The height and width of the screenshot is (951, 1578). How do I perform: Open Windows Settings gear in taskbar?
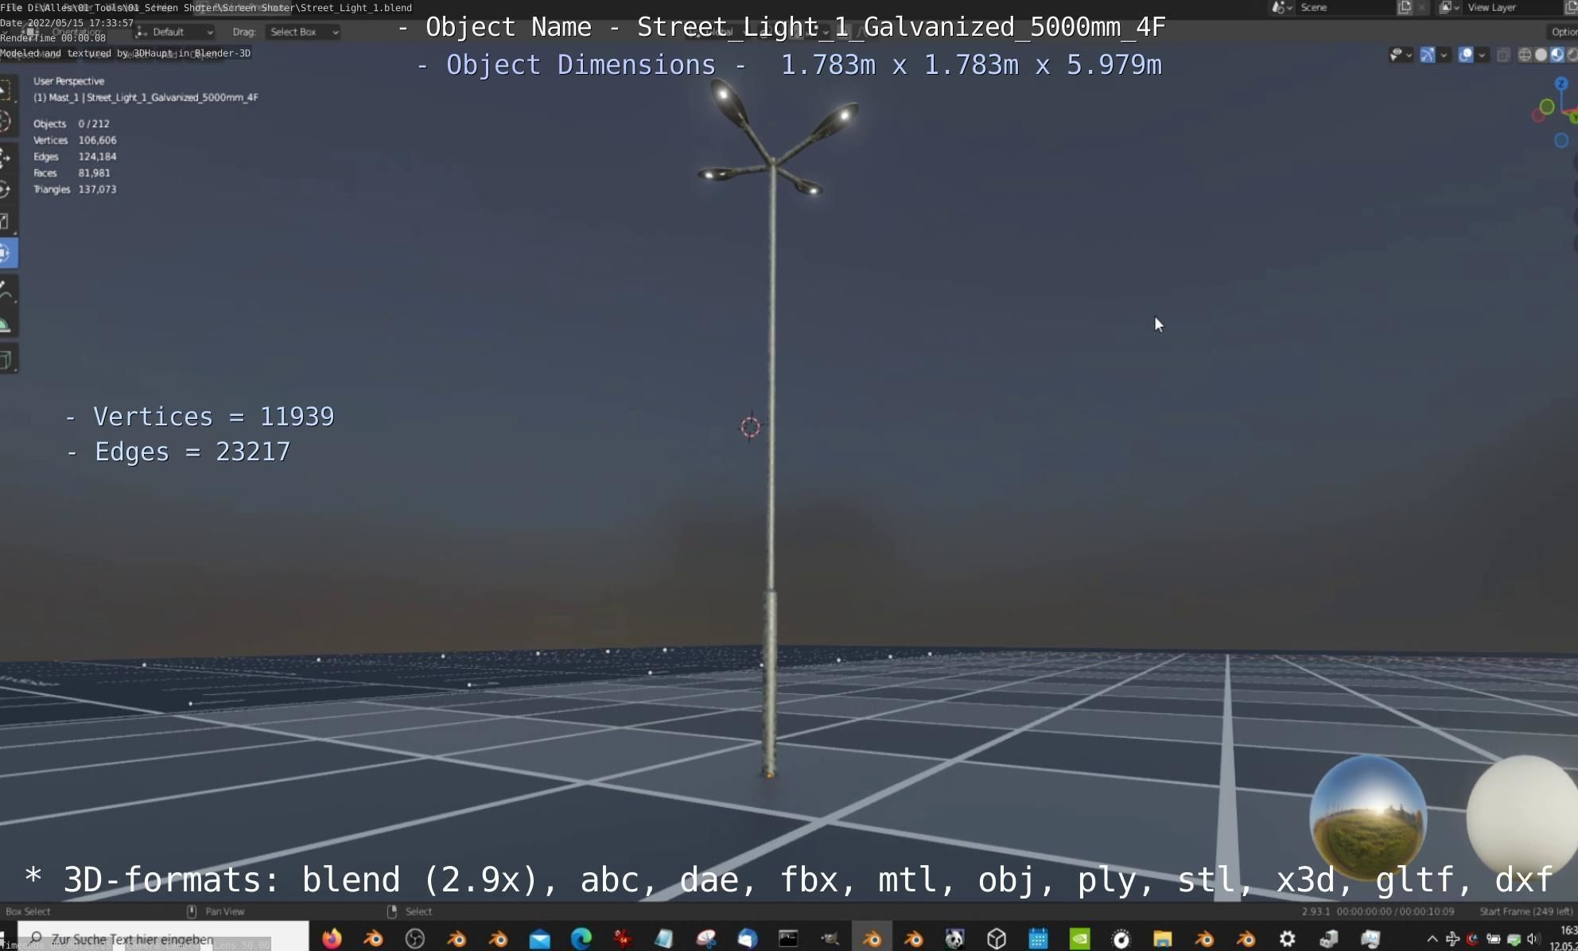coord(1288,938)
